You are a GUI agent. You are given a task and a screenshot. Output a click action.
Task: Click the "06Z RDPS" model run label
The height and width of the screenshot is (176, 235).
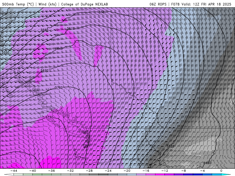158,4
